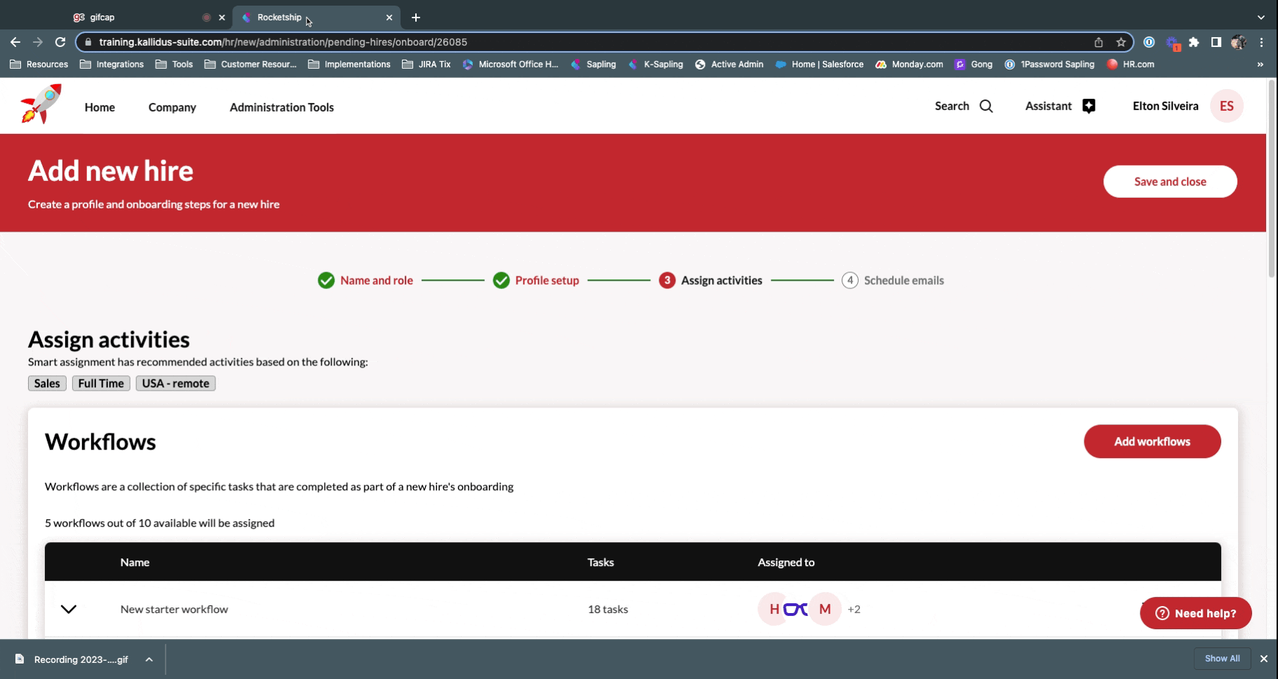Click the Add workflows button
The image size is (1278, 679).
(x=1152, y=441)
